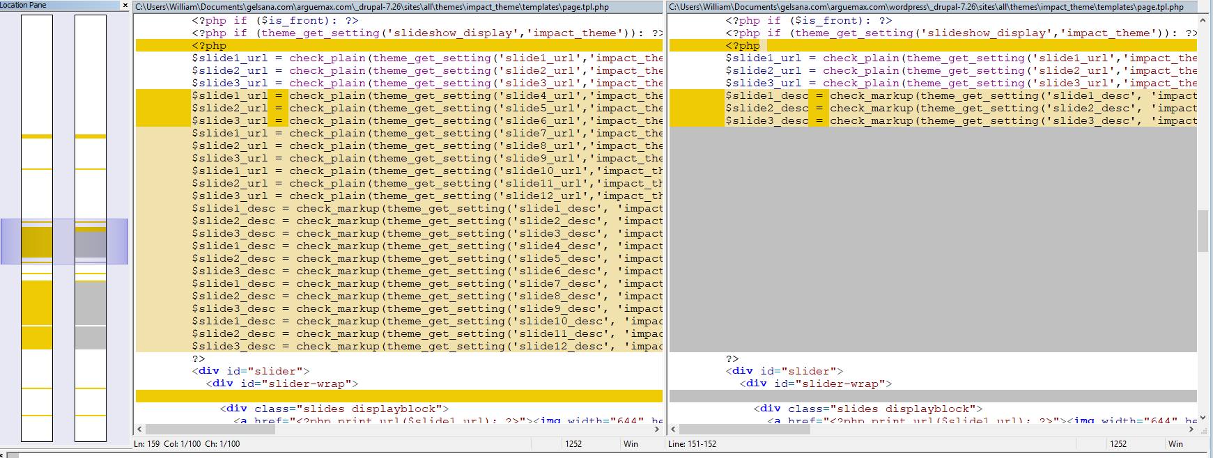Click left pane line containing 'slide6_url'
The width and height of the screenshot is (1213, 458).
point(399,120)
